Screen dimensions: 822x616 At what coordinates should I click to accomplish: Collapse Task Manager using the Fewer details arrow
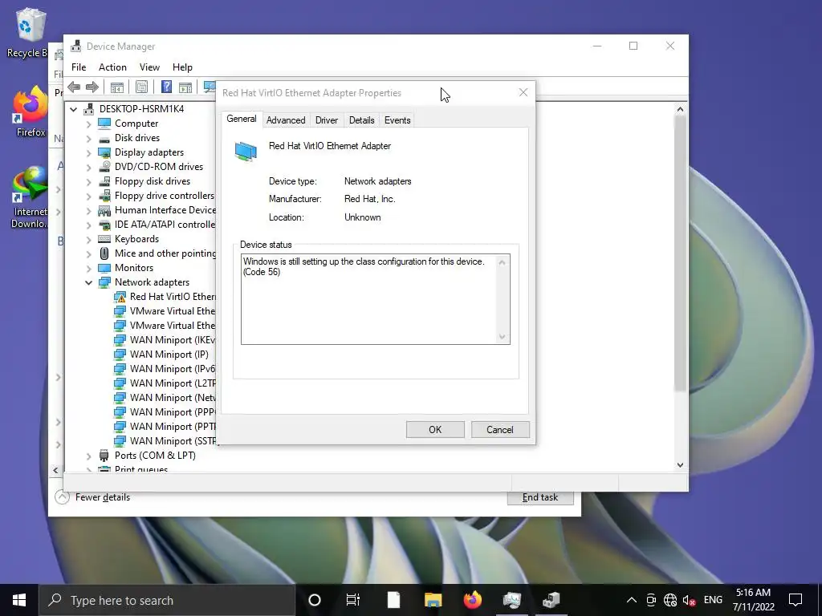tap(62, 497)
